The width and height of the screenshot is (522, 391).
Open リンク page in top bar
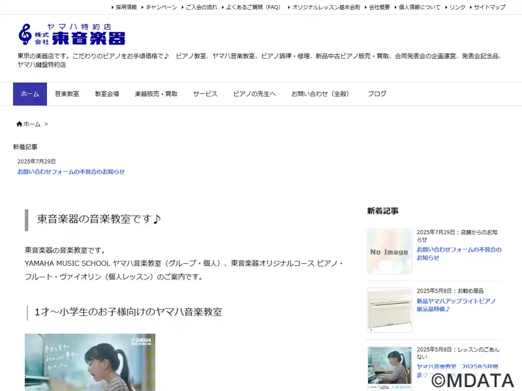click(457, 7)
